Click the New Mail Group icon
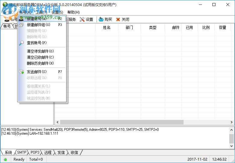235x163 pixels. pos(21,25)
